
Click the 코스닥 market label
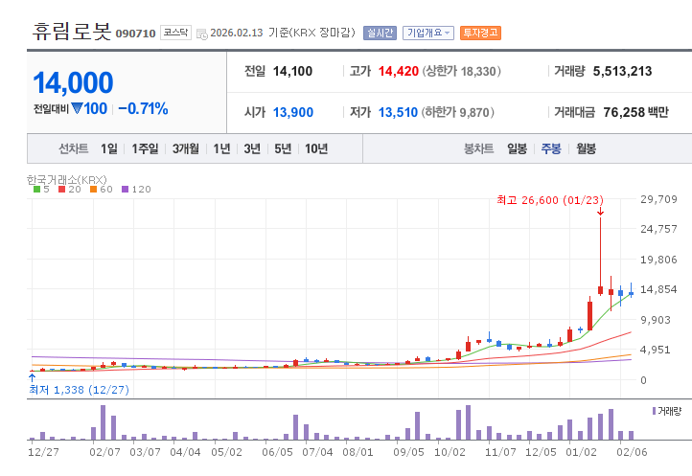tap(175, 33)
